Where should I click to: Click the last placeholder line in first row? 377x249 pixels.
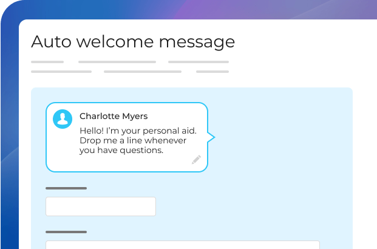point(199,62)
